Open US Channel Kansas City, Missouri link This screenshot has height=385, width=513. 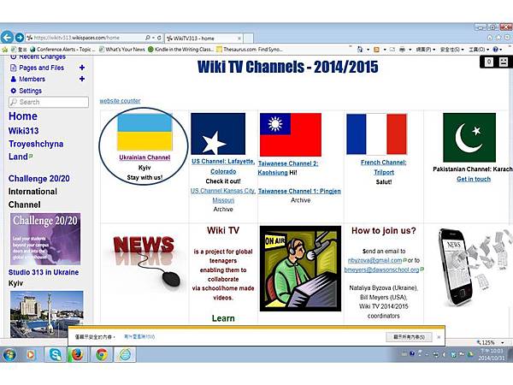click(223, 195)
